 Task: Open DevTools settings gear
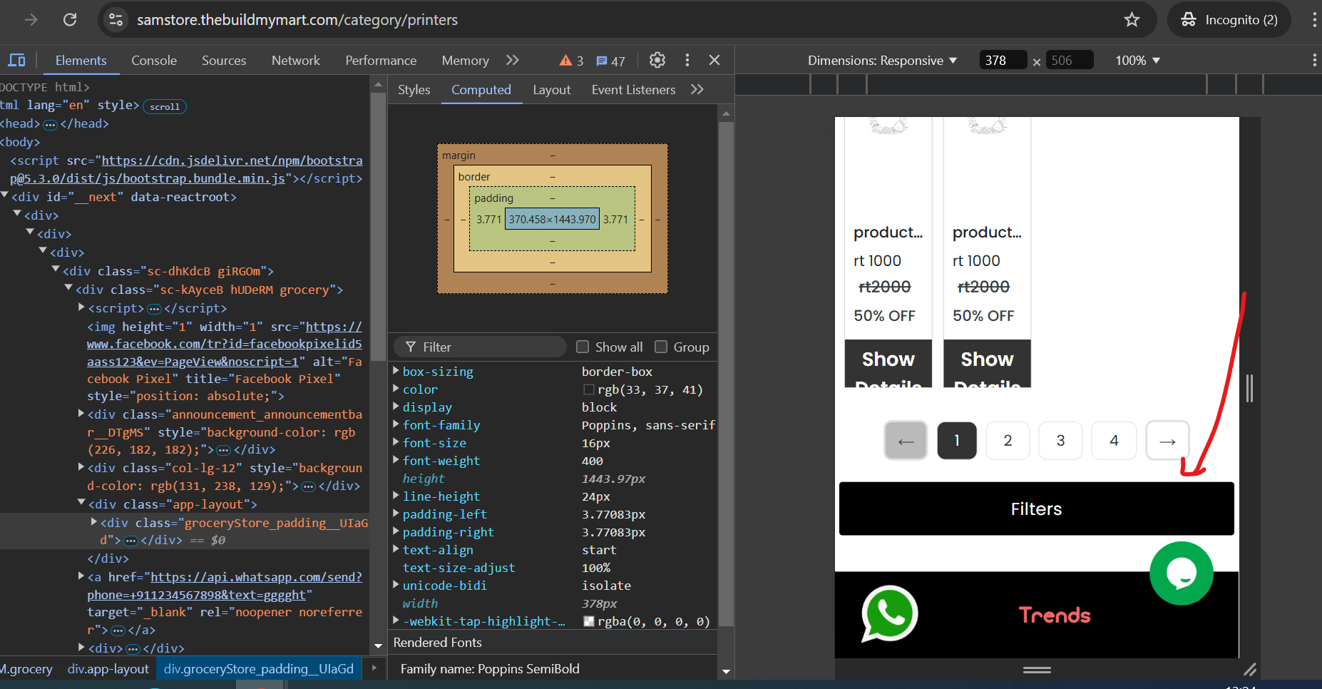(657, 61)
